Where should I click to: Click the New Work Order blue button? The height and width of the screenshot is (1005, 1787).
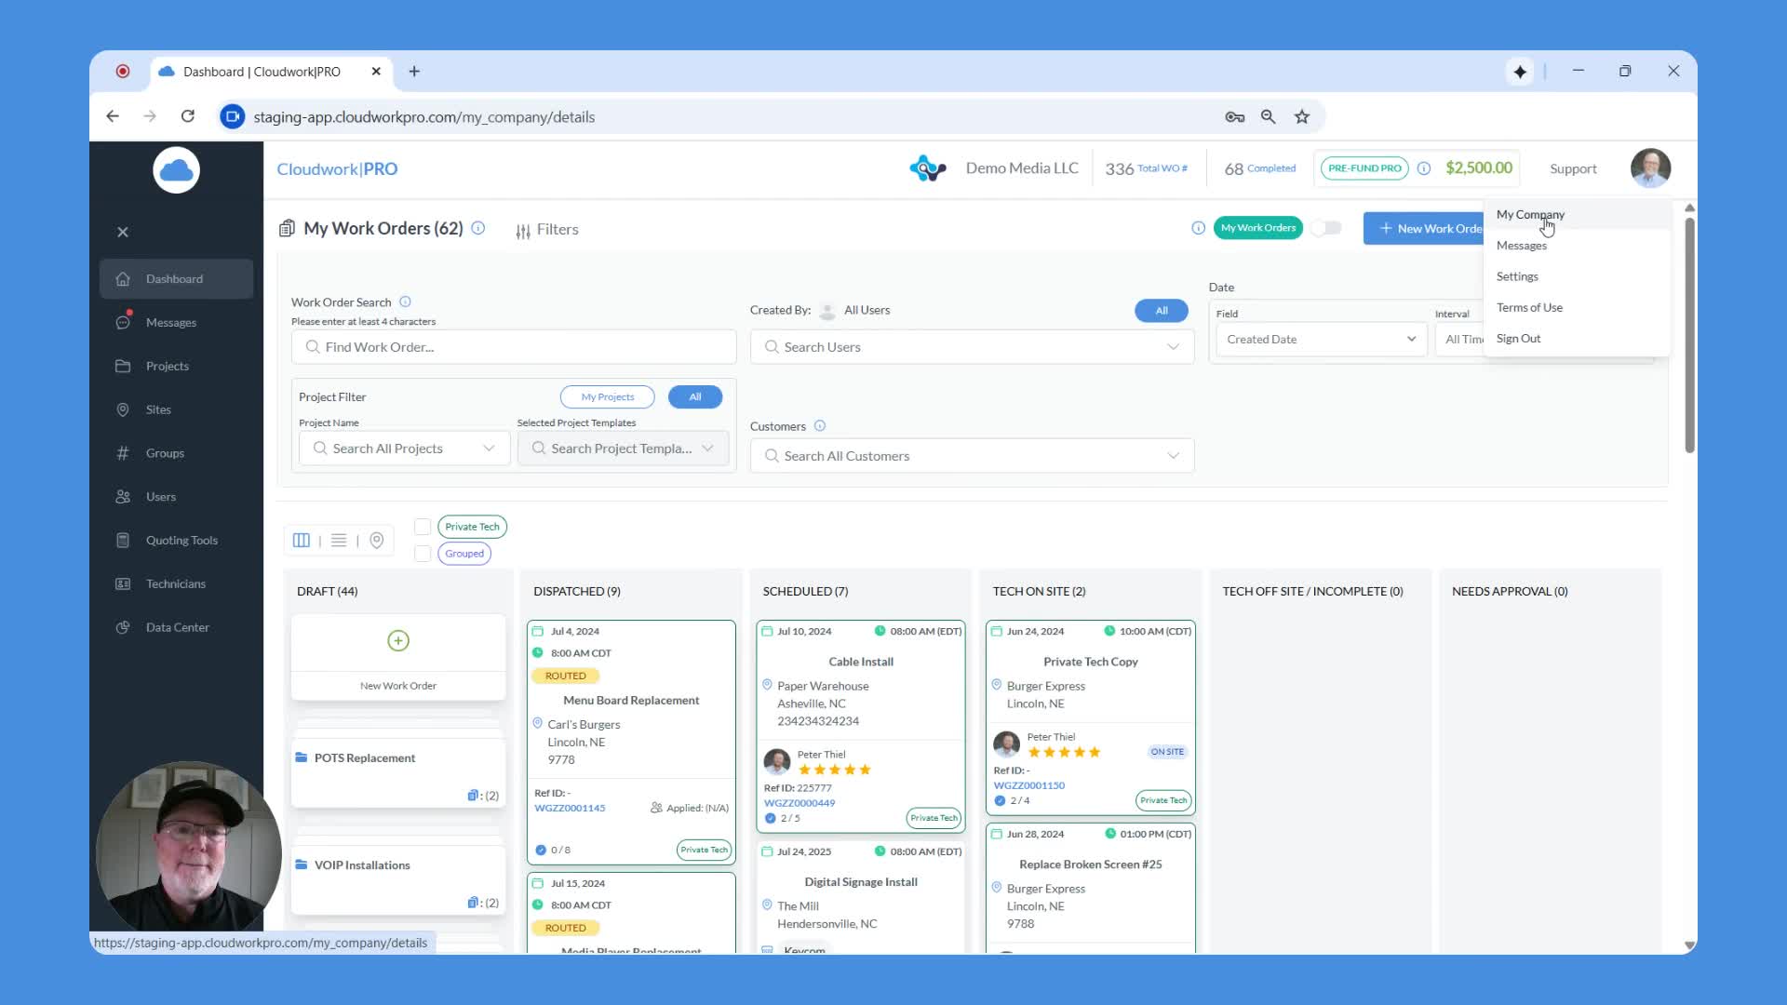pyautogui.click(x=1424, y=229)
